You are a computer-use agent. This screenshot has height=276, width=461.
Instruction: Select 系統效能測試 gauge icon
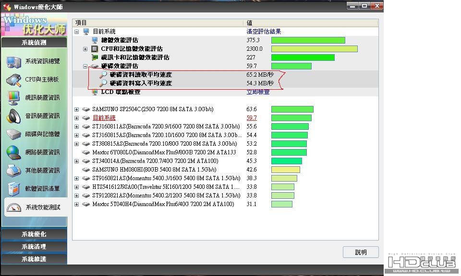[x=14, y=207]
